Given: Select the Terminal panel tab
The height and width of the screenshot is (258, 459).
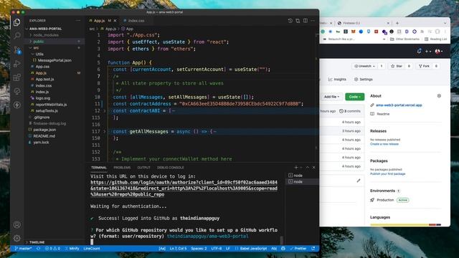Looking at the screenshot, I should tap(99, 168).
